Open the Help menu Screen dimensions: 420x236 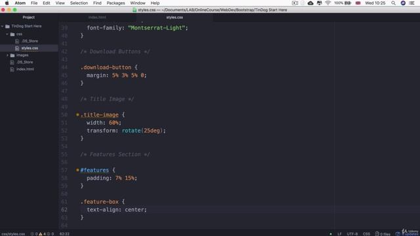point(155,3)
